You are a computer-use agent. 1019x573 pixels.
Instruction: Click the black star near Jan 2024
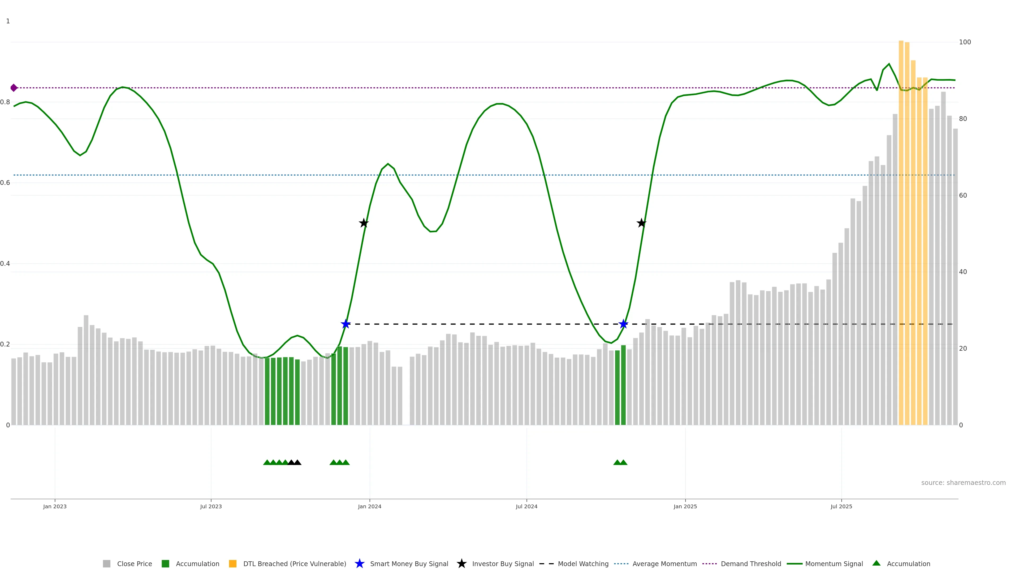tap(364, 223)
